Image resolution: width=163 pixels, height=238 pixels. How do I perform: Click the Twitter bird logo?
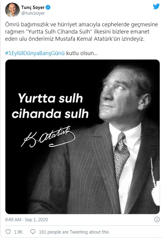[156, 7]
